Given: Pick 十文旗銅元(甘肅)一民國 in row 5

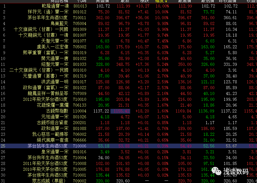Looking at the screenshot, I should (x=41, y=29).
